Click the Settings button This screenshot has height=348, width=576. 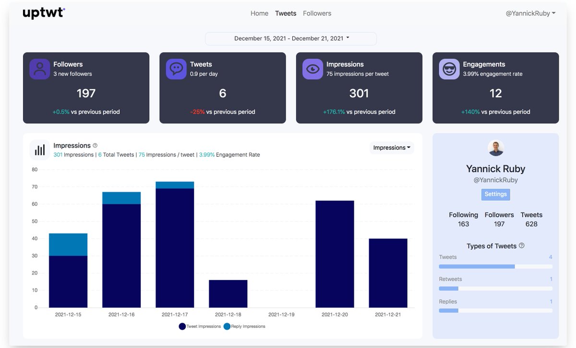495,194
